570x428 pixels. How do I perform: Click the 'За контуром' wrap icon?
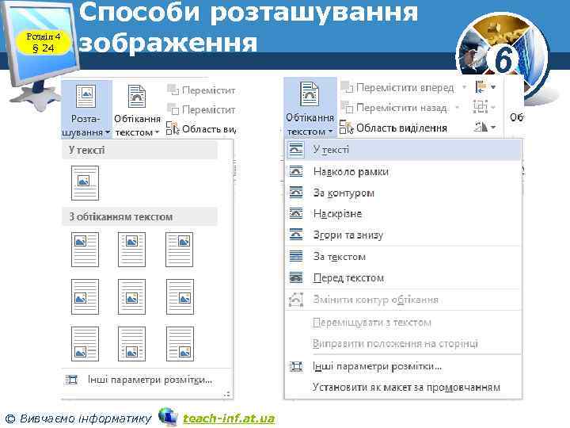pyautogui.click(x=296, y=192)
